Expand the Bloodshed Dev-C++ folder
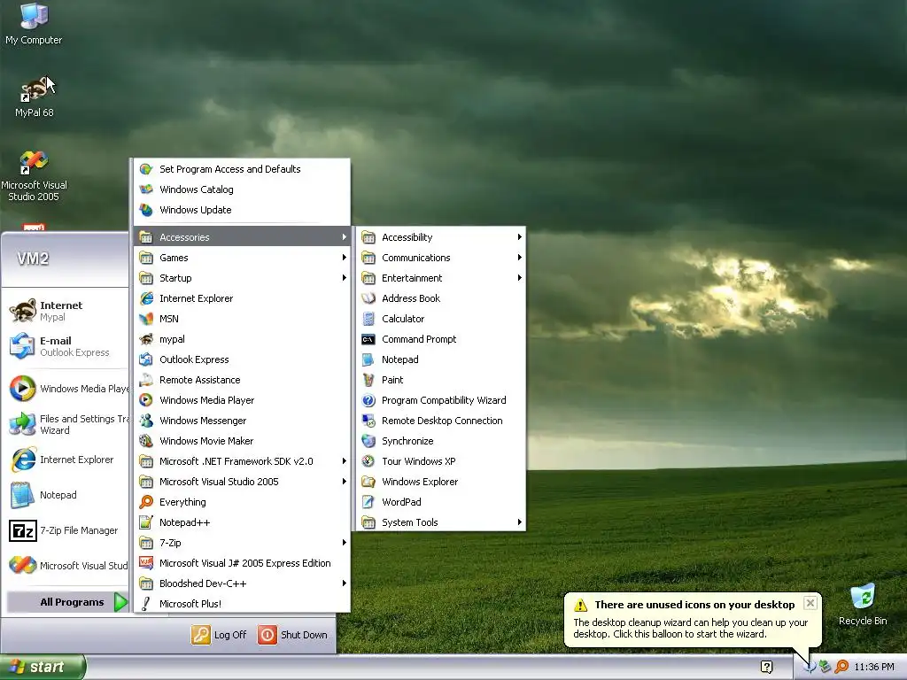The height and width of the screenshot is (680, 907). [x=242, y=583]
